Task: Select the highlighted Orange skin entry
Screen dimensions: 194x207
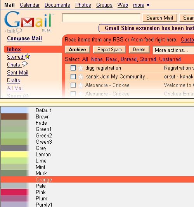Action: point(97,179)
